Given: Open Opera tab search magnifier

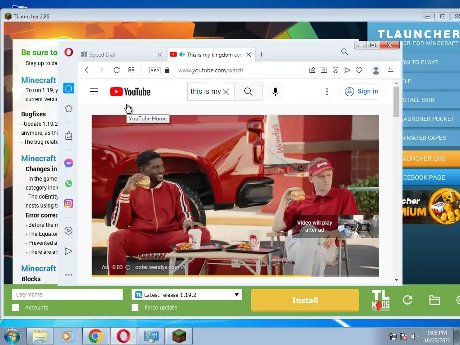Looking at the screenshot, I should [345, 52].
